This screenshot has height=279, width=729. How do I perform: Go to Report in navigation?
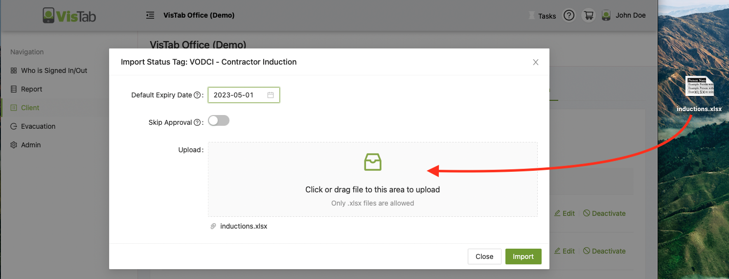coord(31,89)
